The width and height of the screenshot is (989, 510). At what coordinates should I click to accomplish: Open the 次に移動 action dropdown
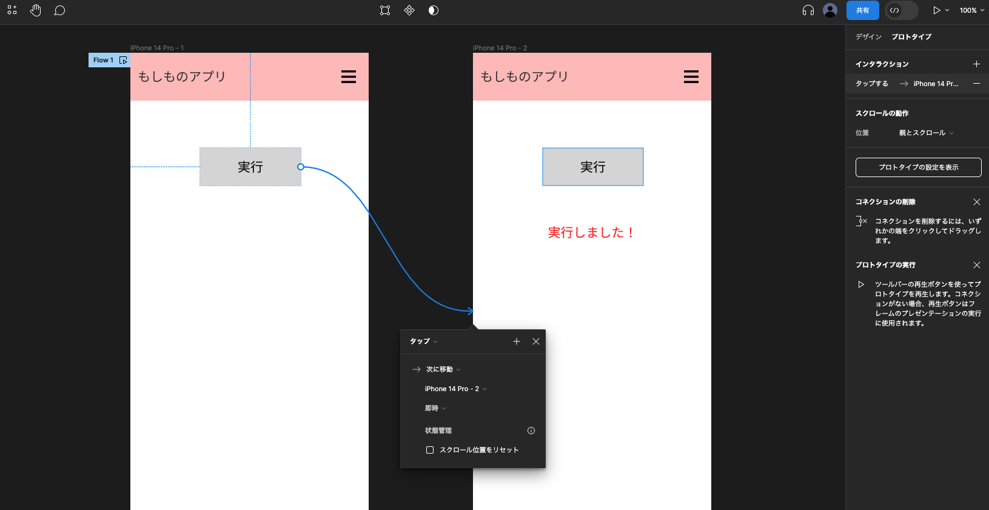click(x=443, y=369)
